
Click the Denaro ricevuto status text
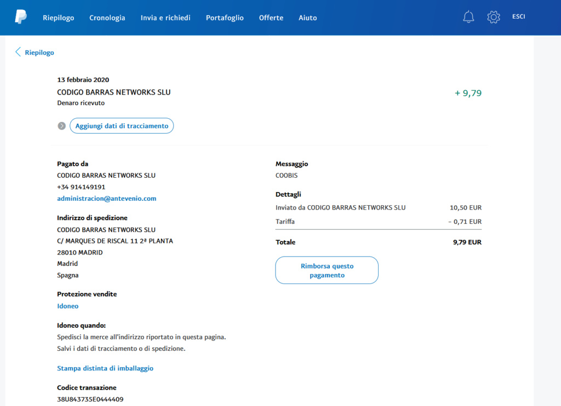tap(81, 103)
